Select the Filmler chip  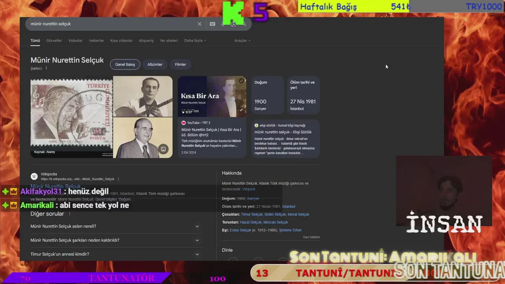point(180,64)
